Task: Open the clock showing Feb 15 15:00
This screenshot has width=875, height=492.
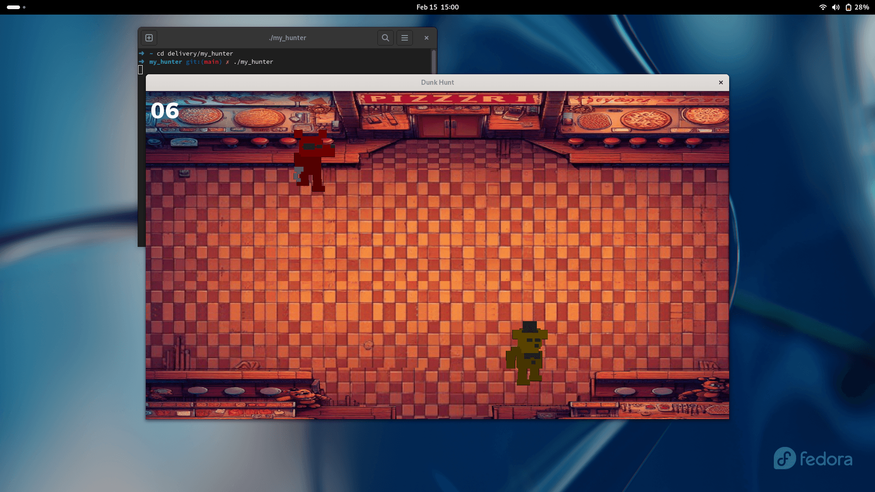Action: pos(437,7)
